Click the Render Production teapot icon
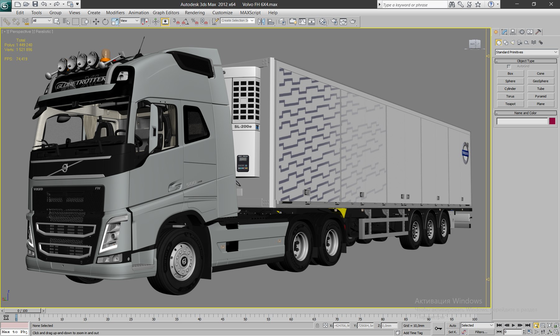Viewport: 560px width, 336px height. coord(353,21)
